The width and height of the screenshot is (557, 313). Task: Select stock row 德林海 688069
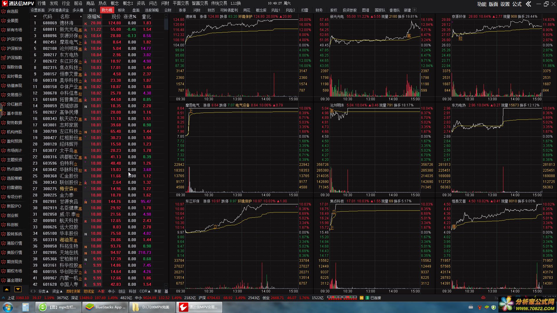point(97,23)
